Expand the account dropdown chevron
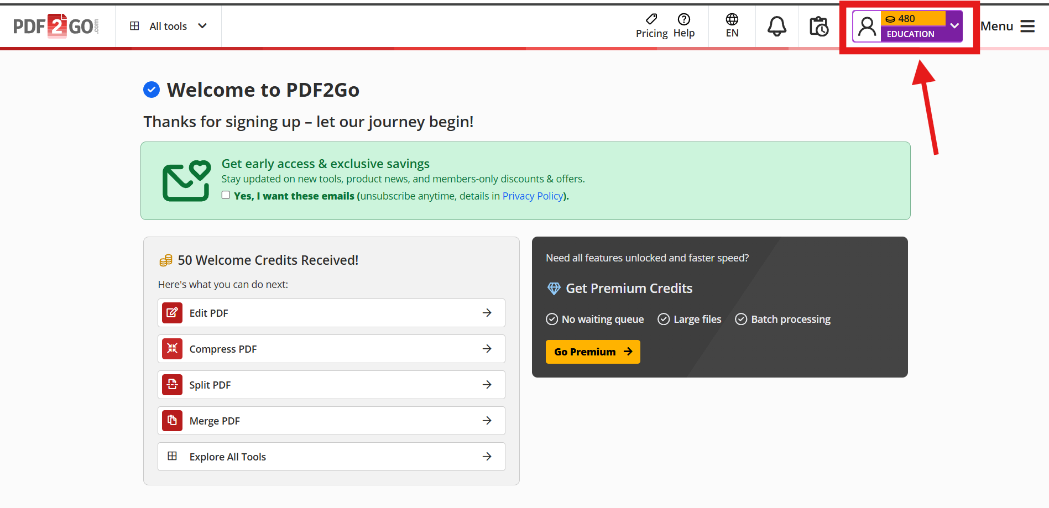This screenshot has height=508, width=1049. click(x=954, y=26)
